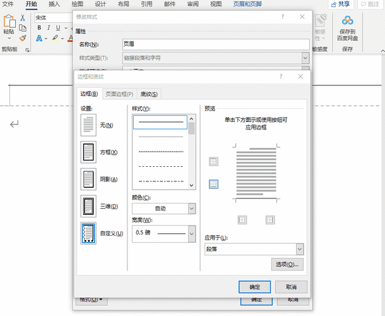Screen dimensions: 385x316
Task: Close the borders and shading dialog
Action: pyautogui.click(x=300, y=76)
